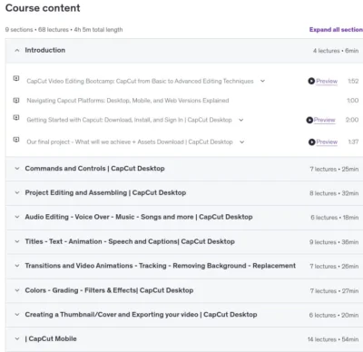The image size is (363, 352).
Task: Show description for Getting Started with Capcut lecture
Action: click(241, 120)
